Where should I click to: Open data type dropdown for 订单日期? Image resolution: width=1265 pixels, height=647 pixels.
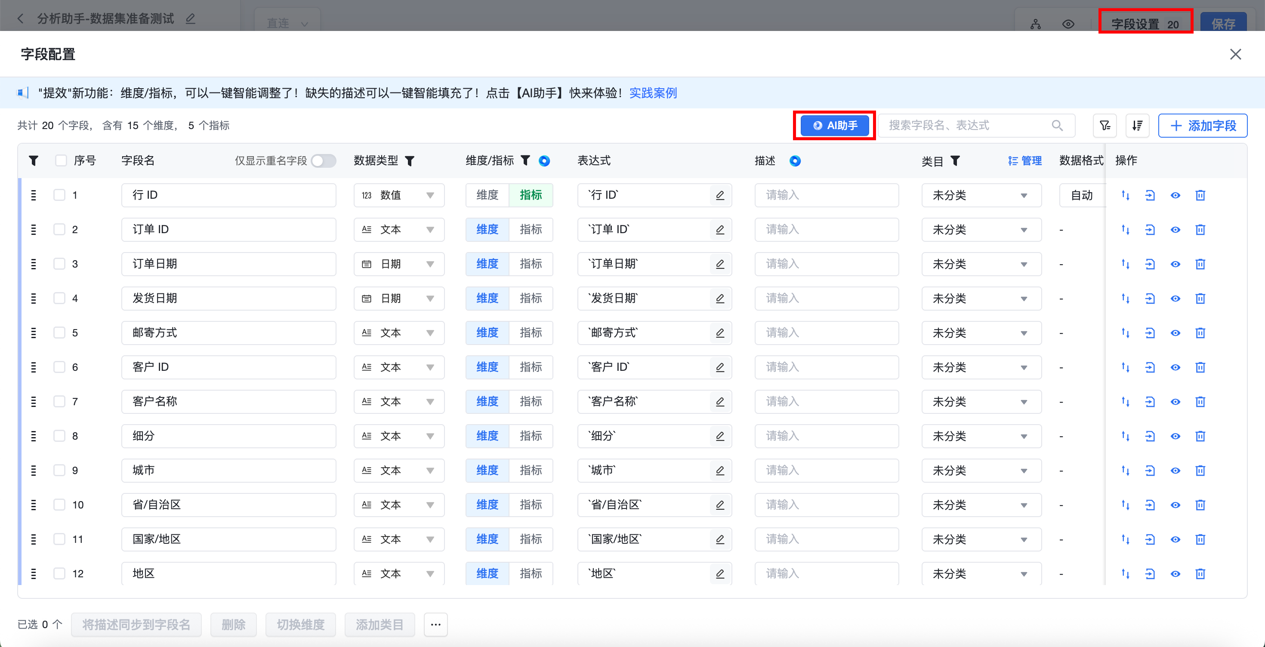point(399,264)
